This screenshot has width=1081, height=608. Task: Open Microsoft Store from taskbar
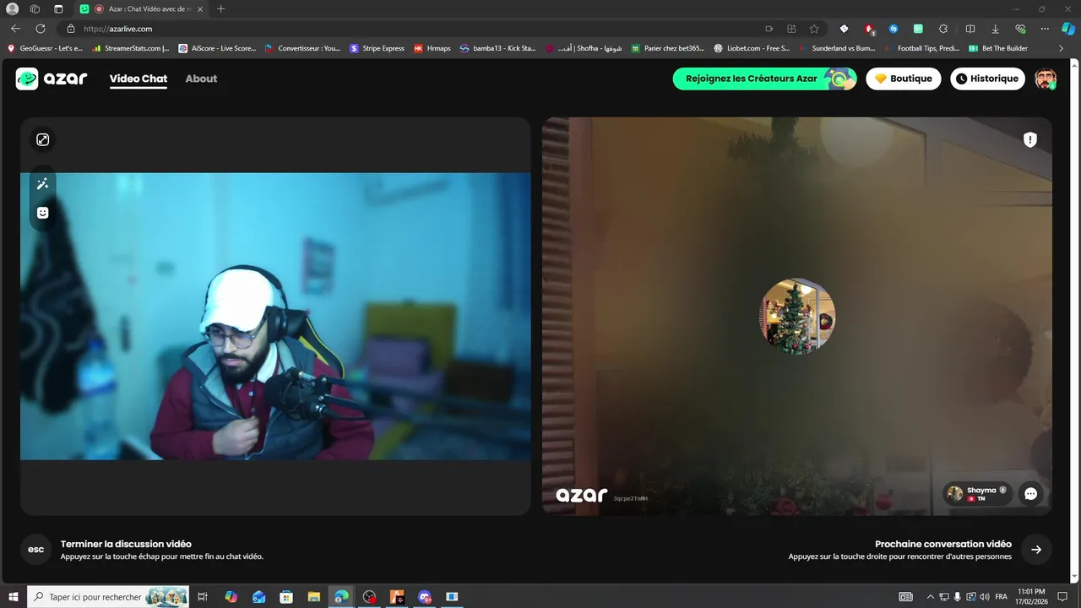point(286,597)
